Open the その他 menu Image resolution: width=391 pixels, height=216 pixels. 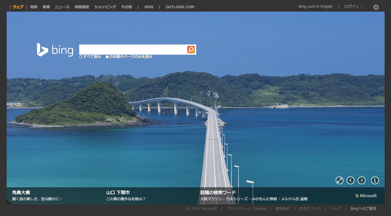coord(126,7)
